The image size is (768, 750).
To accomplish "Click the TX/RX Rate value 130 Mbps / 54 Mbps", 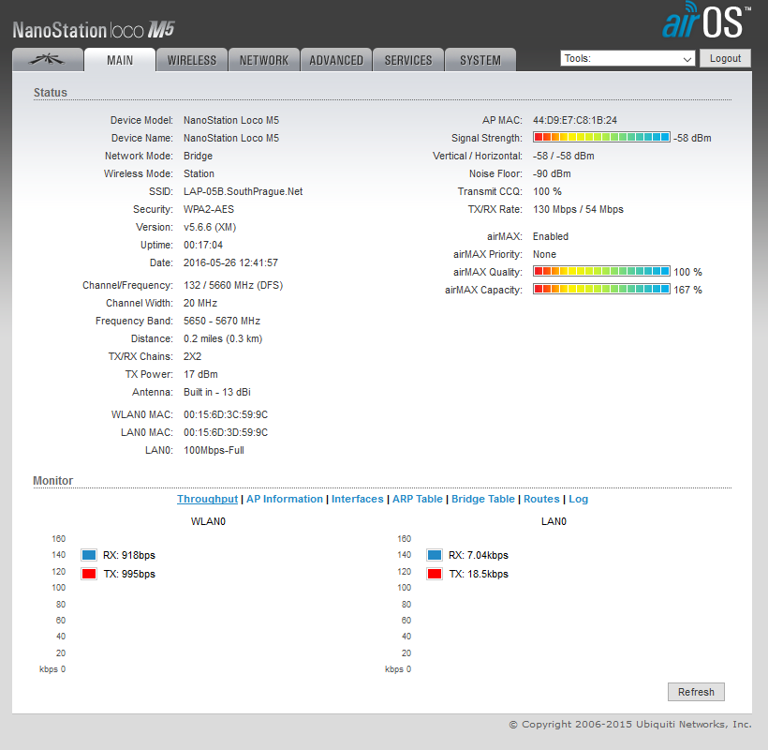I will [578, 209].
